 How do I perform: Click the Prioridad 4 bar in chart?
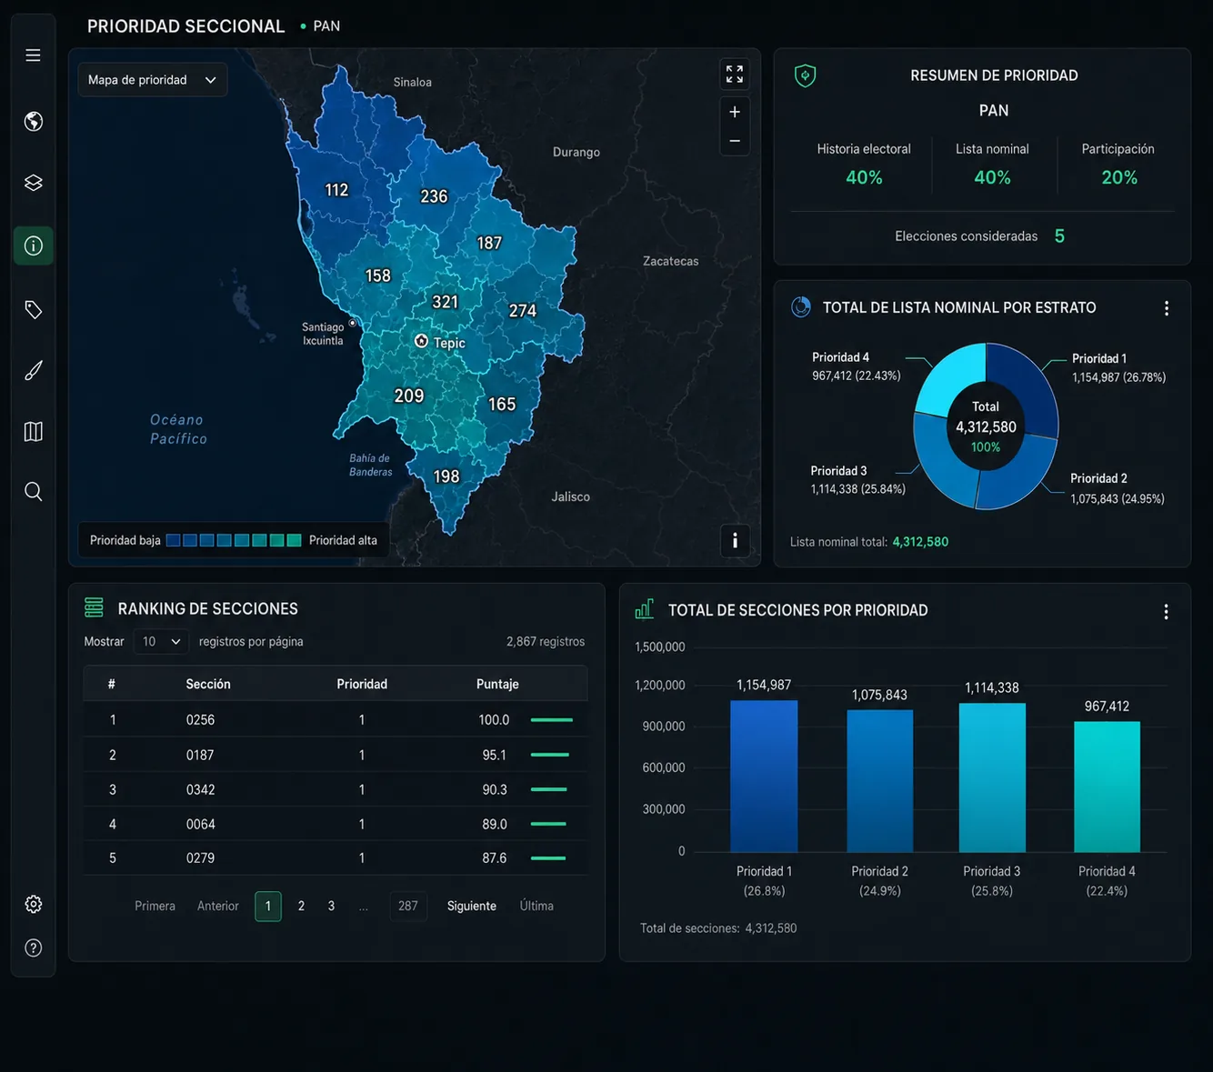[1107, 786]
